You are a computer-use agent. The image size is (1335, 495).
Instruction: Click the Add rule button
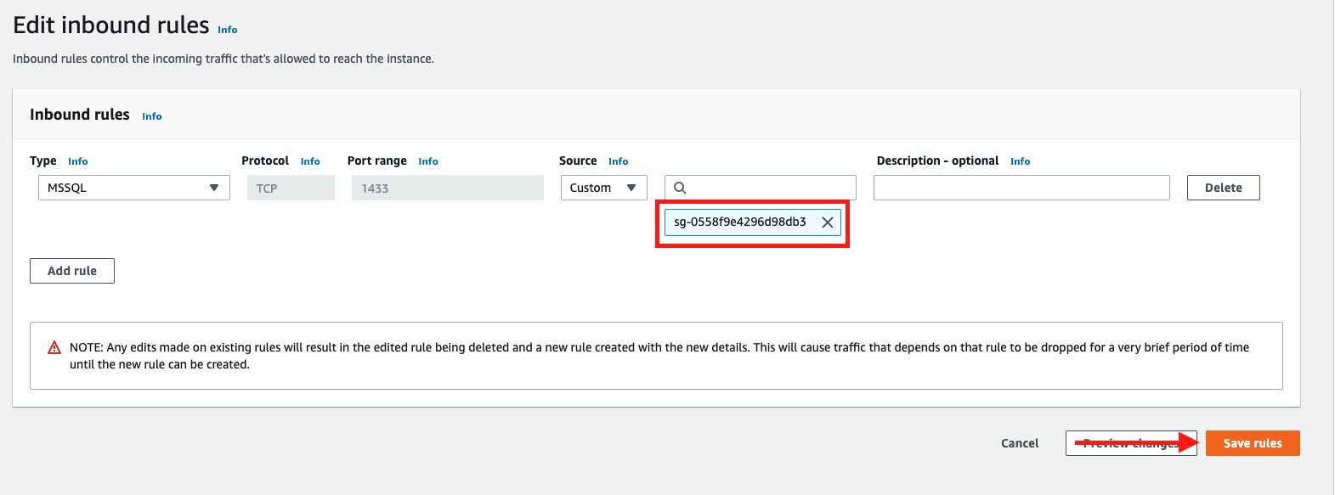point(72,271)
